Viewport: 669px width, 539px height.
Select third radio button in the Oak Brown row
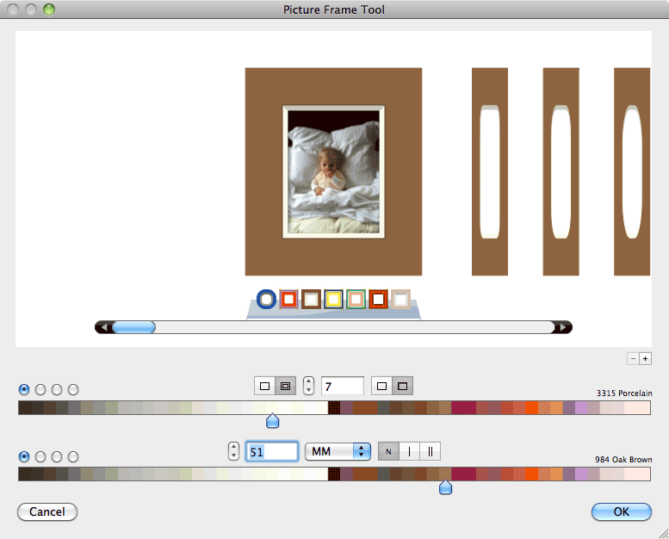[57, 456]
